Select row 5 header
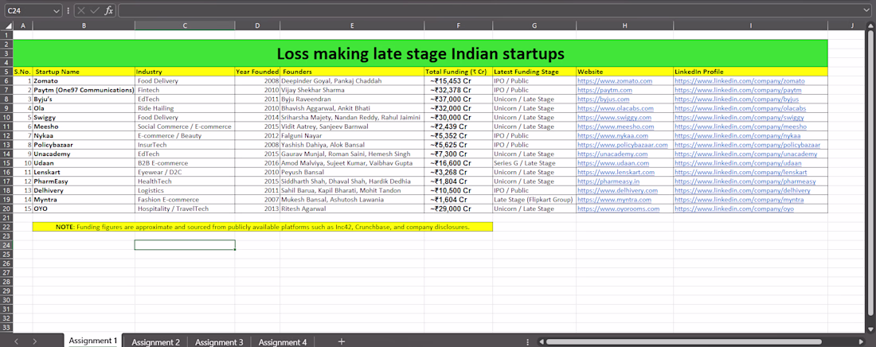This screenshot has width=876, height=347. coord(6,72)
